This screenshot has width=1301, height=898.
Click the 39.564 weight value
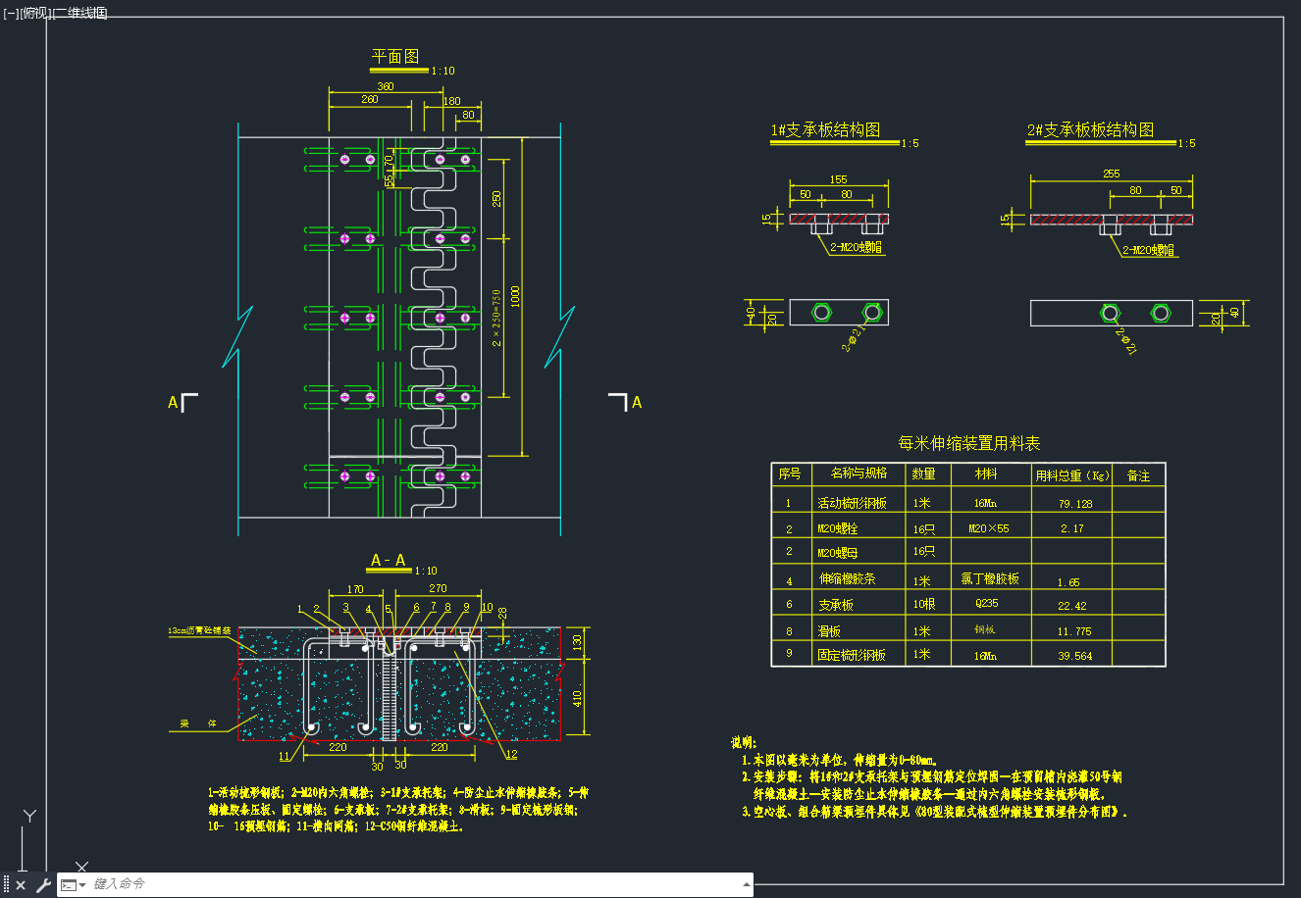point(1075,656)
